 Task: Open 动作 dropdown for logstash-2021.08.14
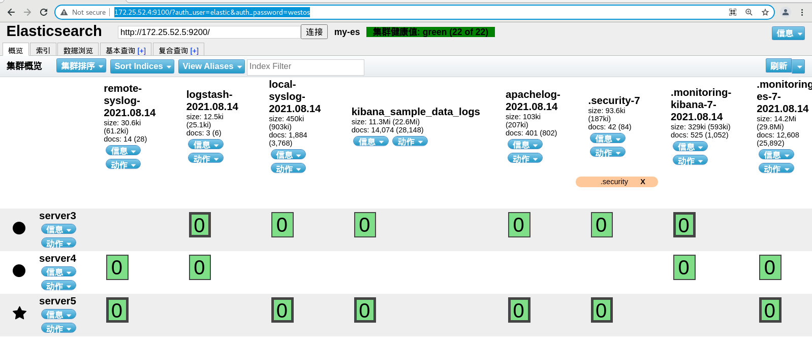206,158
